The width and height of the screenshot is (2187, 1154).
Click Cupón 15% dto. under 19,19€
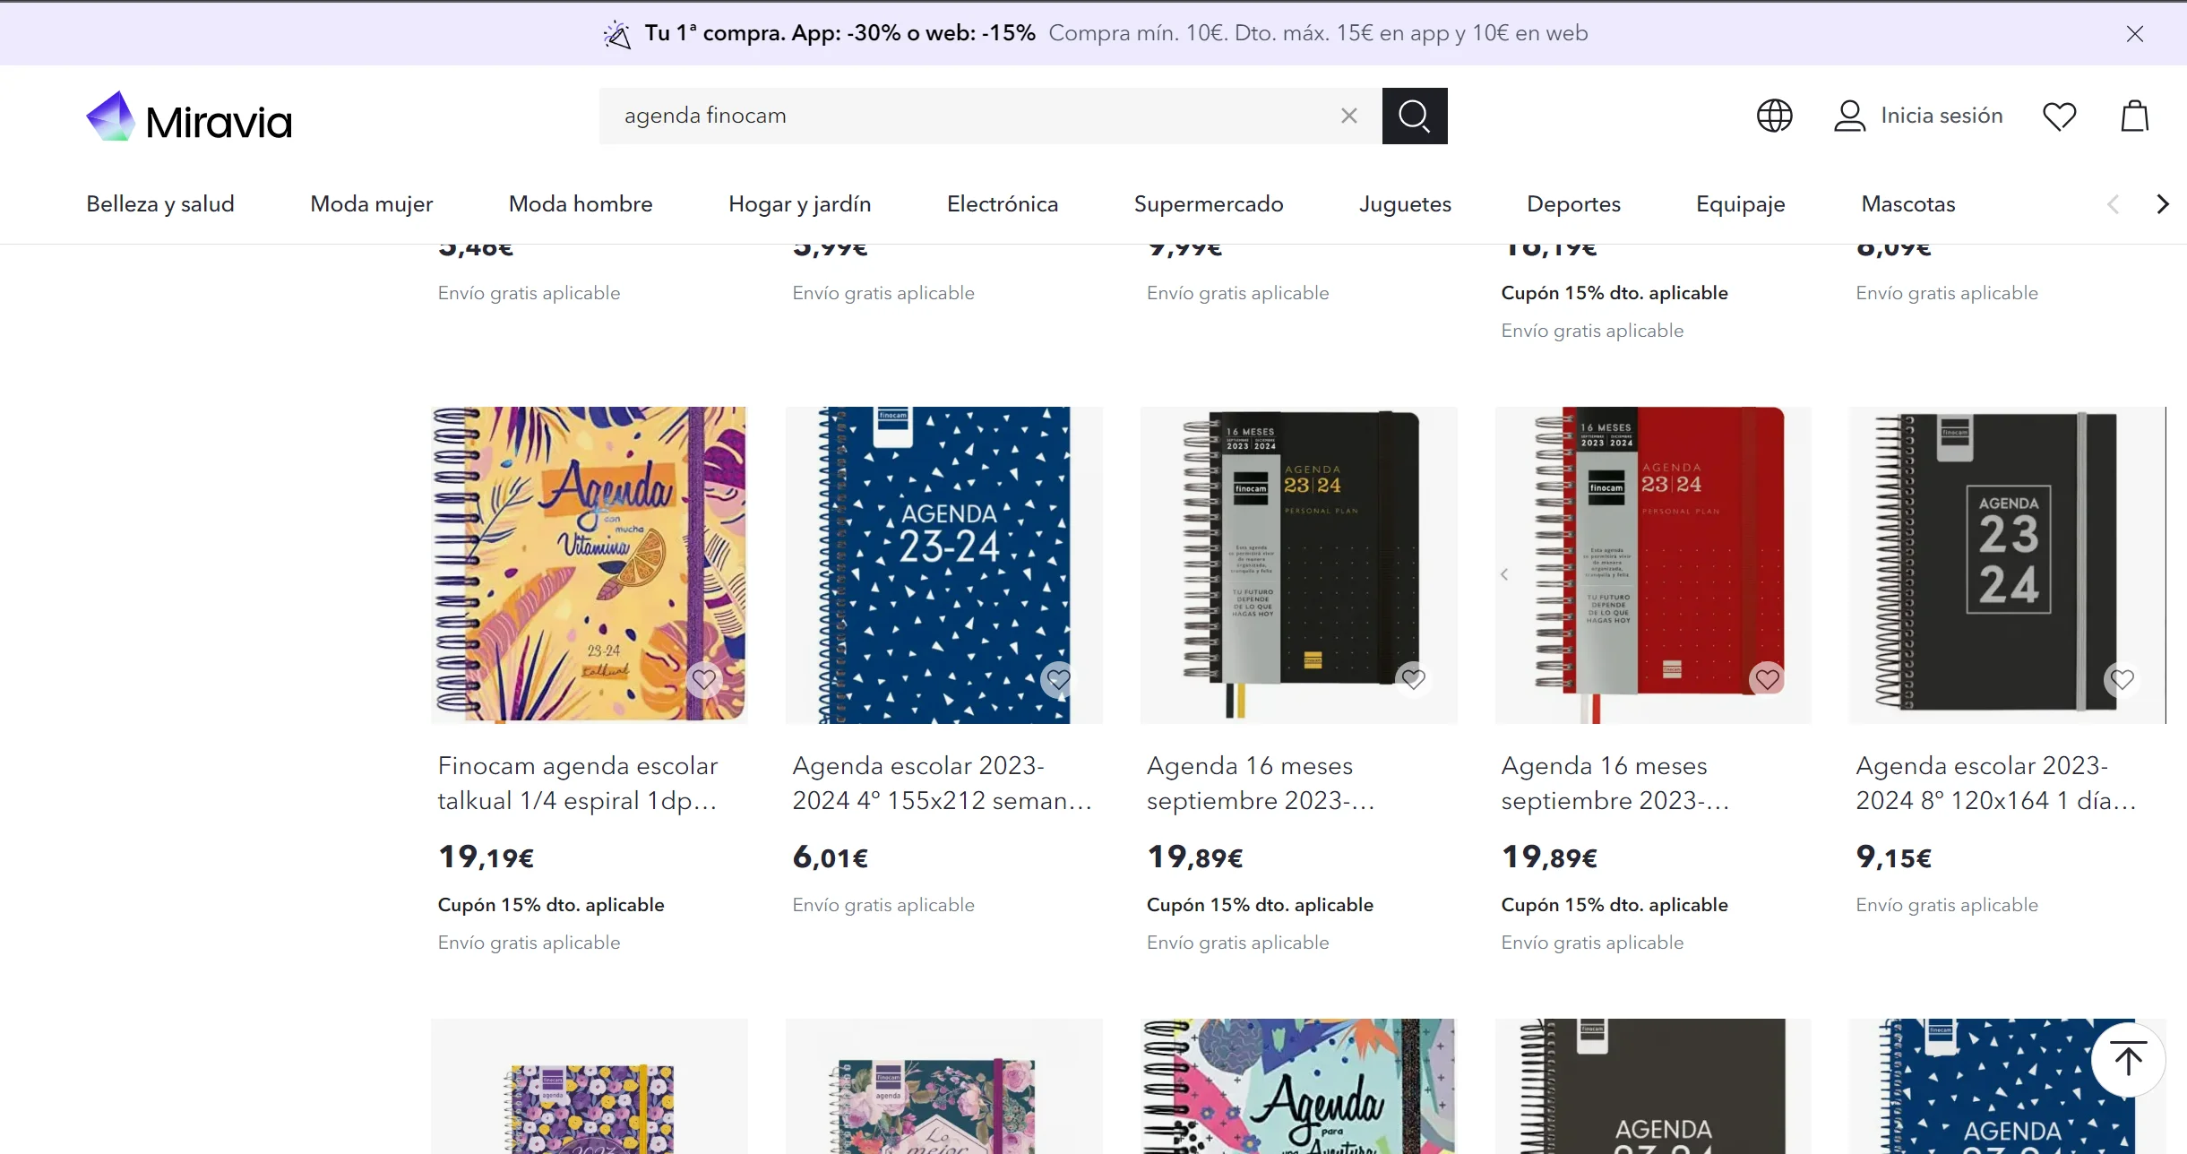551,905
